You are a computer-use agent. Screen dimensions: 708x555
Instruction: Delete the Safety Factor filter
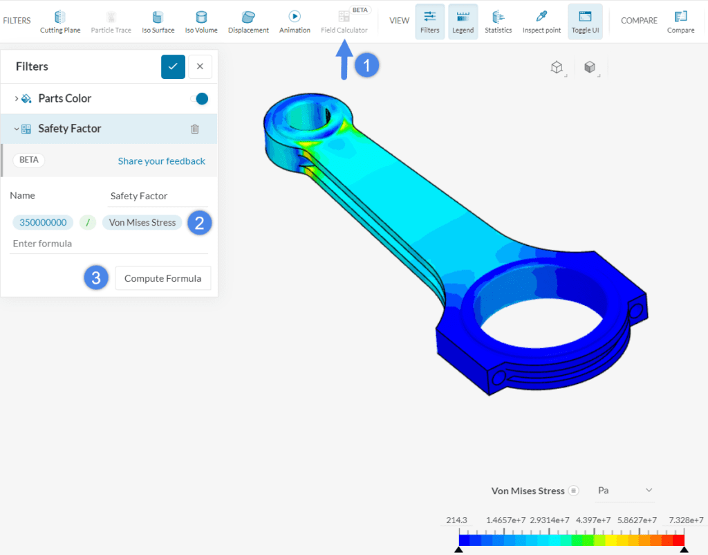195,129
